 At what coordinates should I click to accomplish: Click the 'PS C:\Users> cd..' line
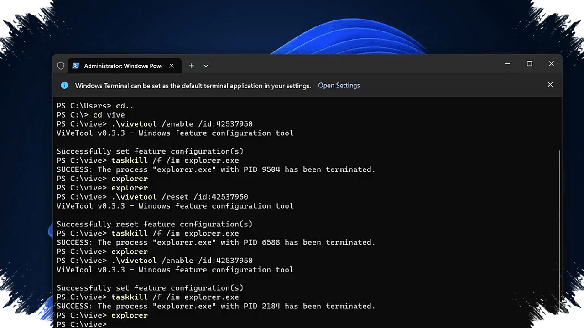pos(95,106)
